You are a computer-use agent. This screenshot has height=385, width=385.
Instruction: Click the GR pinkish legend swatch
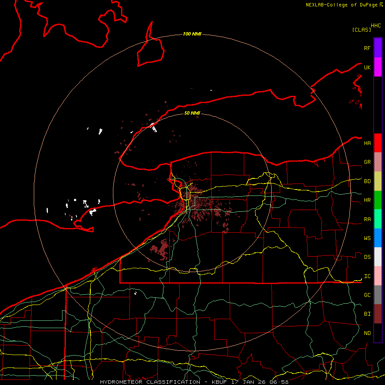coord(378,162)
